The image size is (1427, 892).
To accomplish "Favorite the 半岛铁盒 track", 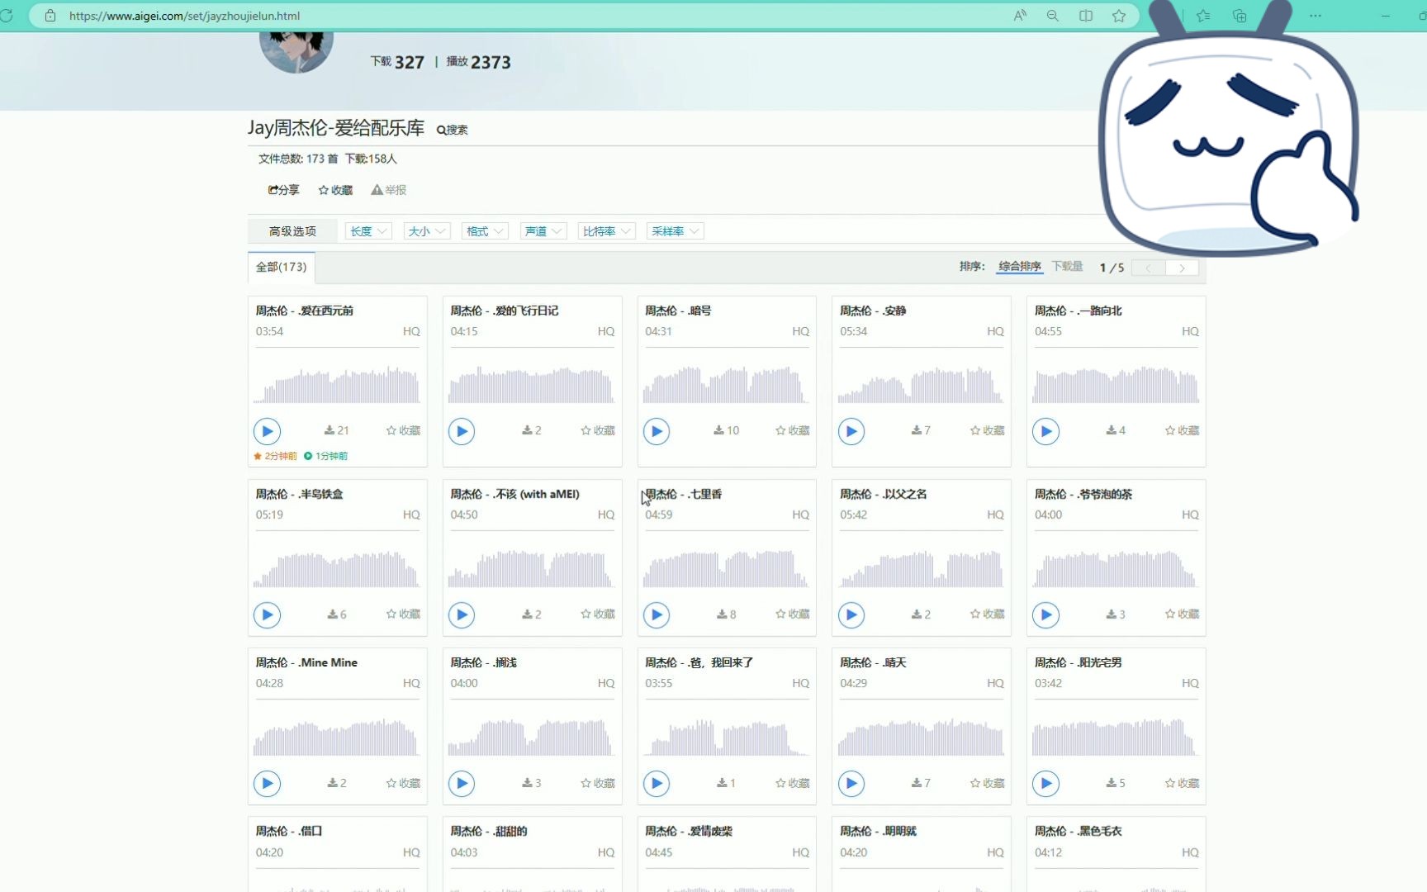I will pos(403,614).
